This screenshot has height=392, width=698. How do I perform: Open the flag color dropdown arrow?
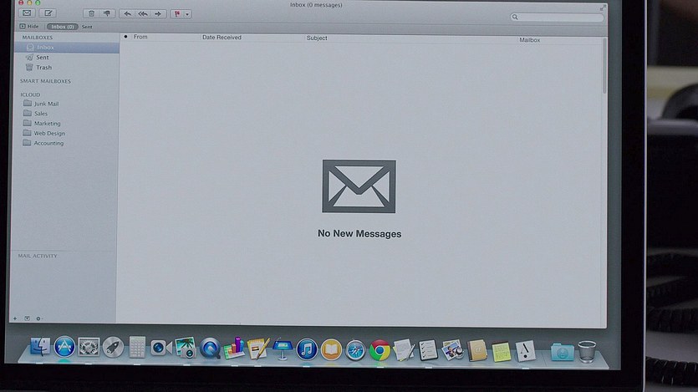point(187,13)
